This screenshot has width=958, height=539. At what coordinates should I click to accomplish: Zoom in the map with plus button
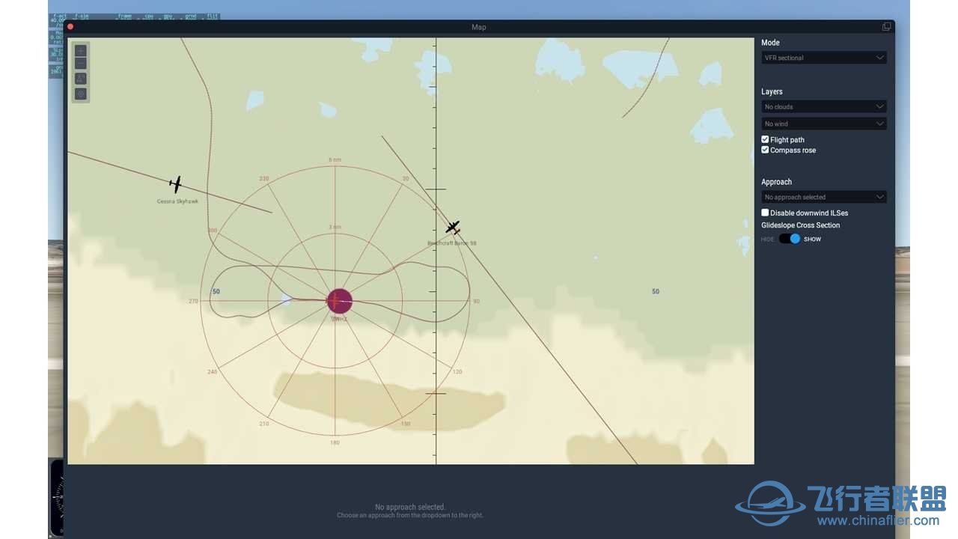(x=81, y=51)
